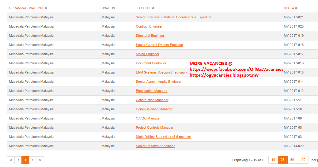Image resolution: width=318 pixels, height=167 pixels.
Task: Open the Project Controls Manager job link
Action: click(x=154, y=128)
